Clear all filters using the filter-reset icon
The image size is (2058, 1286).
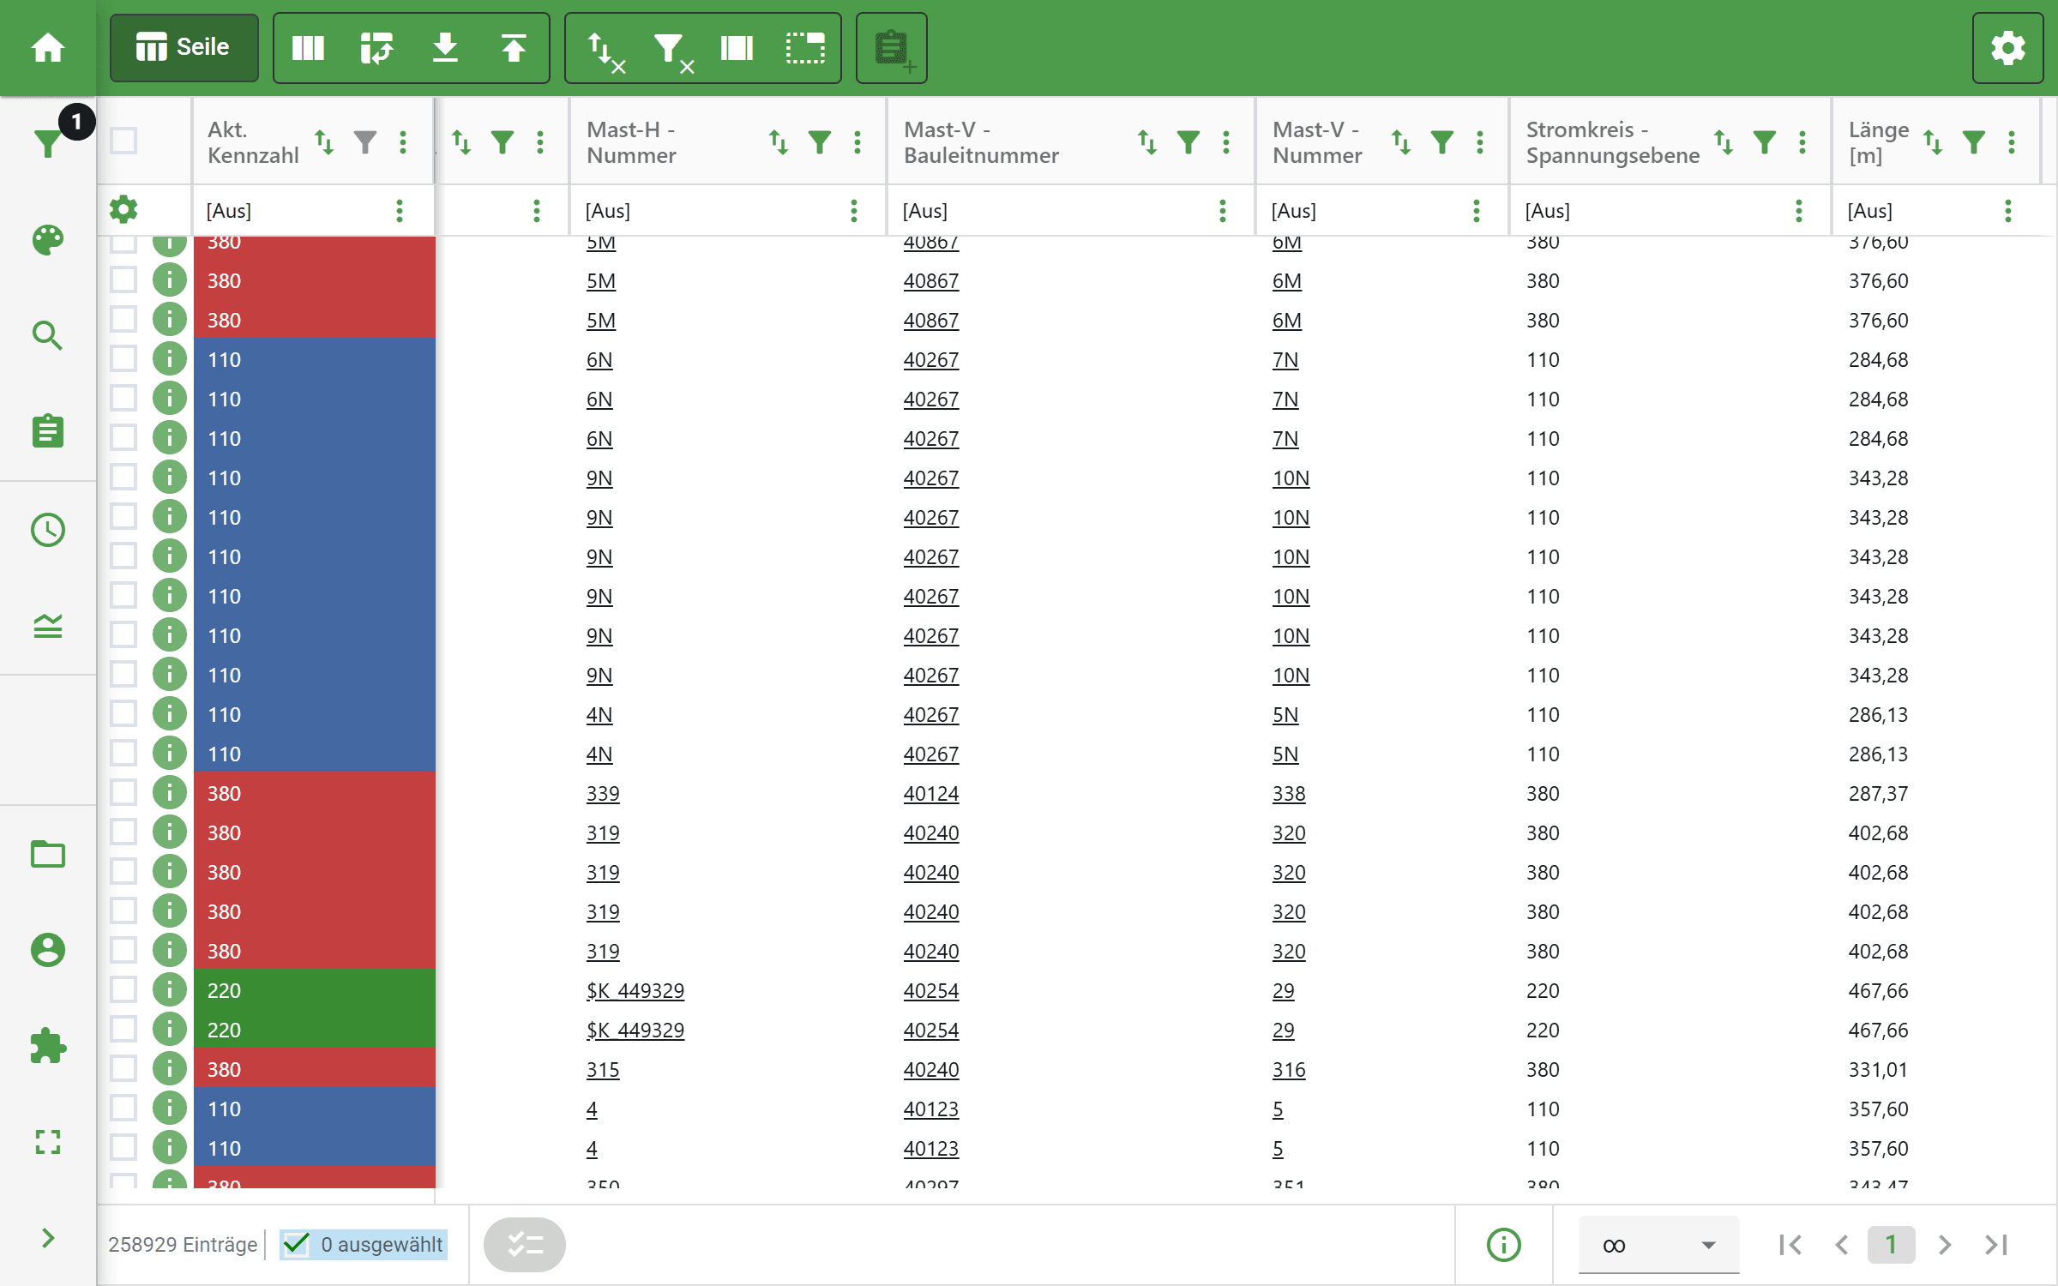tap(671, 49)
